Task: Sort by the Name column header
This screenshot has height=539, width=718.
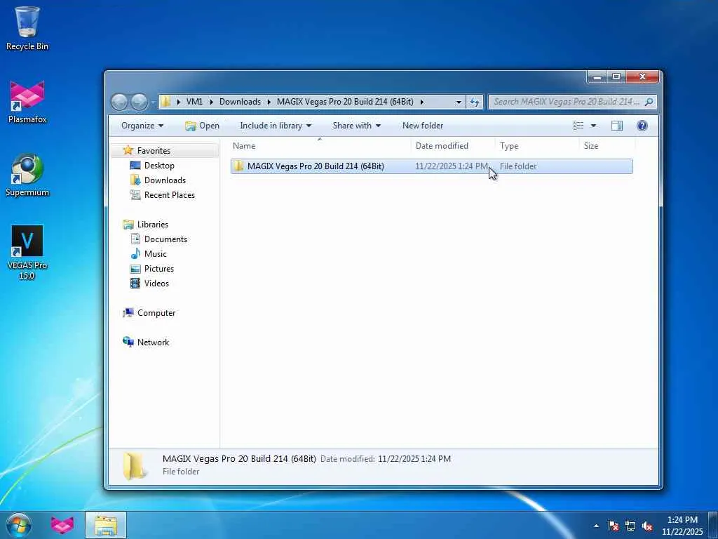Action: coord(320,146)
